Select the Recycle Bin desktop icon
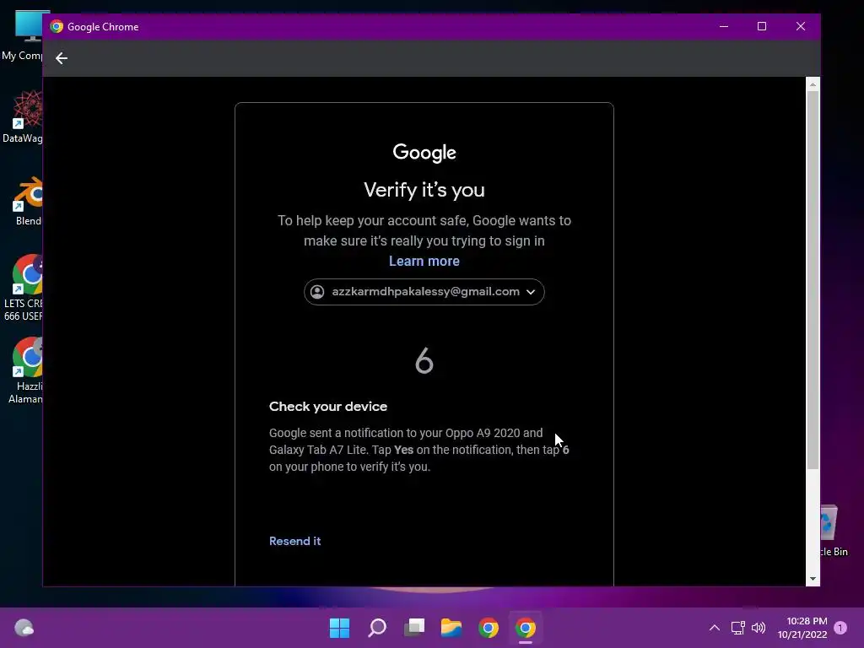This screenshot has height=648, width=864. (x=833, y=532)
